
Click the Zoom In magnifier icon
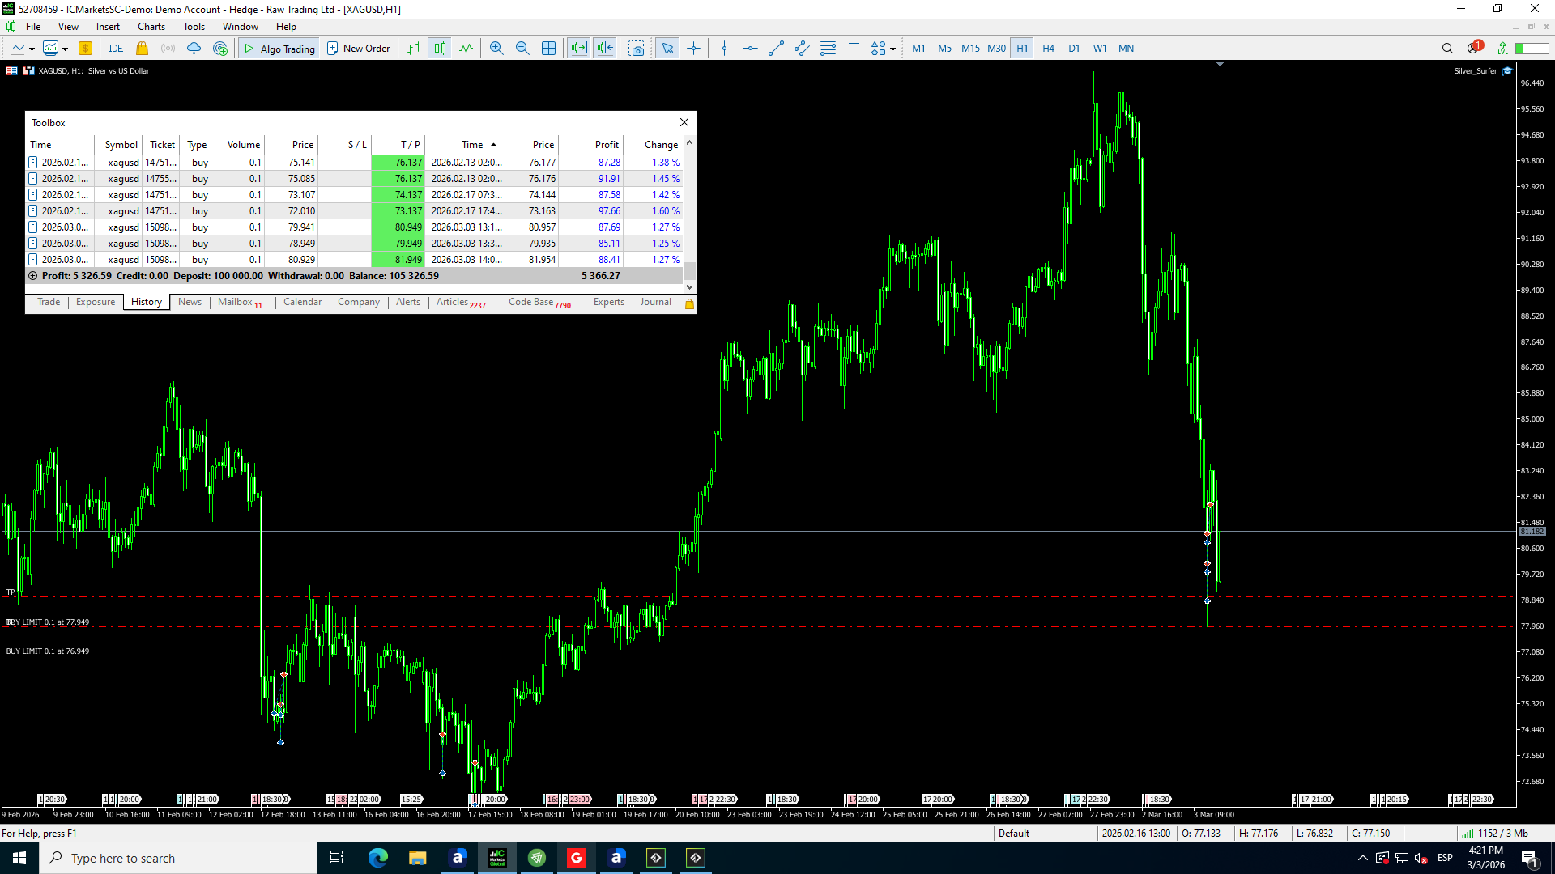pyautogui.click(x=496, y=49)
